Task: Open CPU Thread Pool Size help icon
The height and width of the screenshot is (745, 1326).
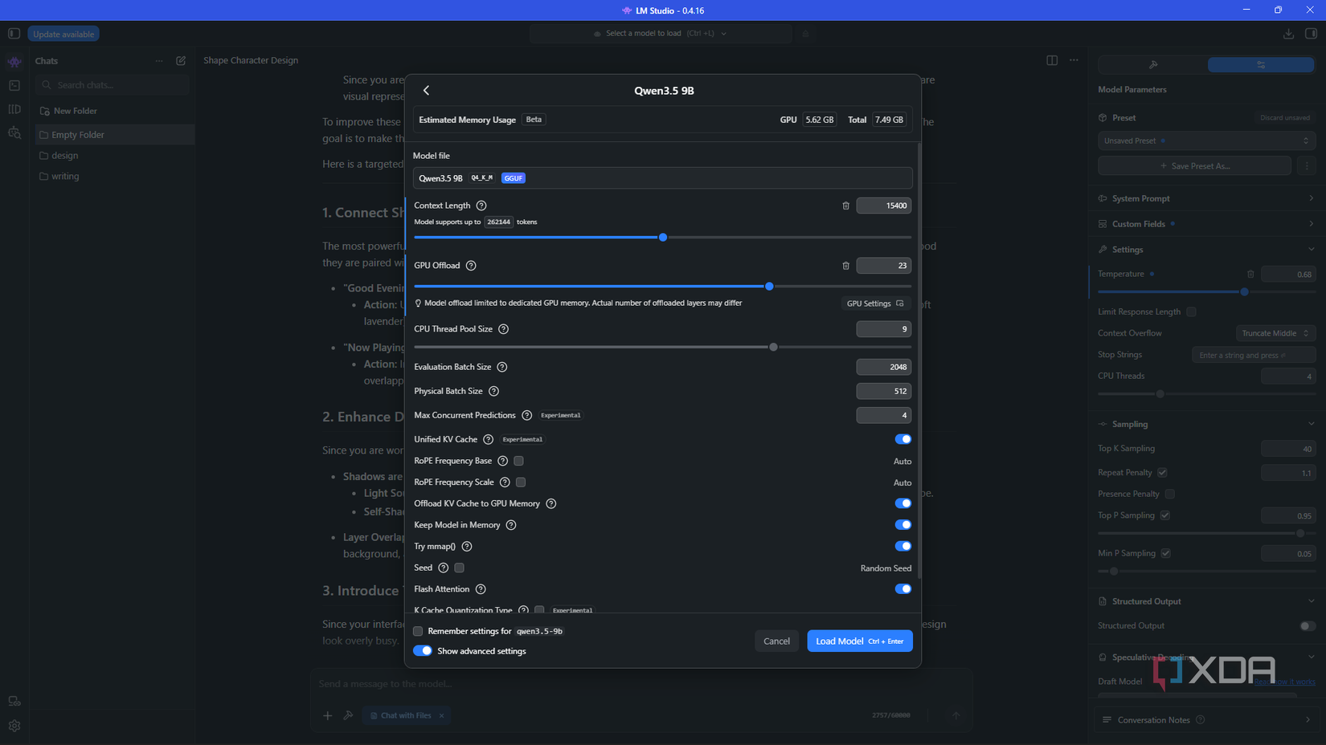Action: [503, 329]
